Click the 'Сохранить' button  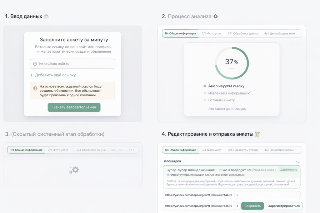(x=252, y=206)
